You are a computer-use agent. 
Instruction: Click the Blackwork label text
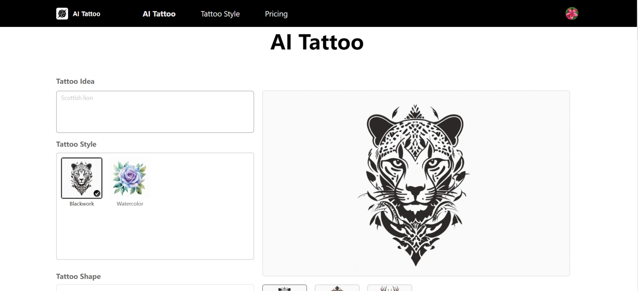(82, 204)
